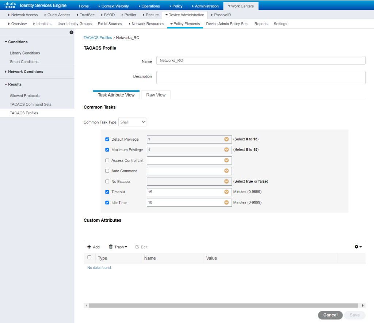Open the Idle Time value picker arrow
The height and width of the screenshot is (323, 374).
(x=226, y=202)
